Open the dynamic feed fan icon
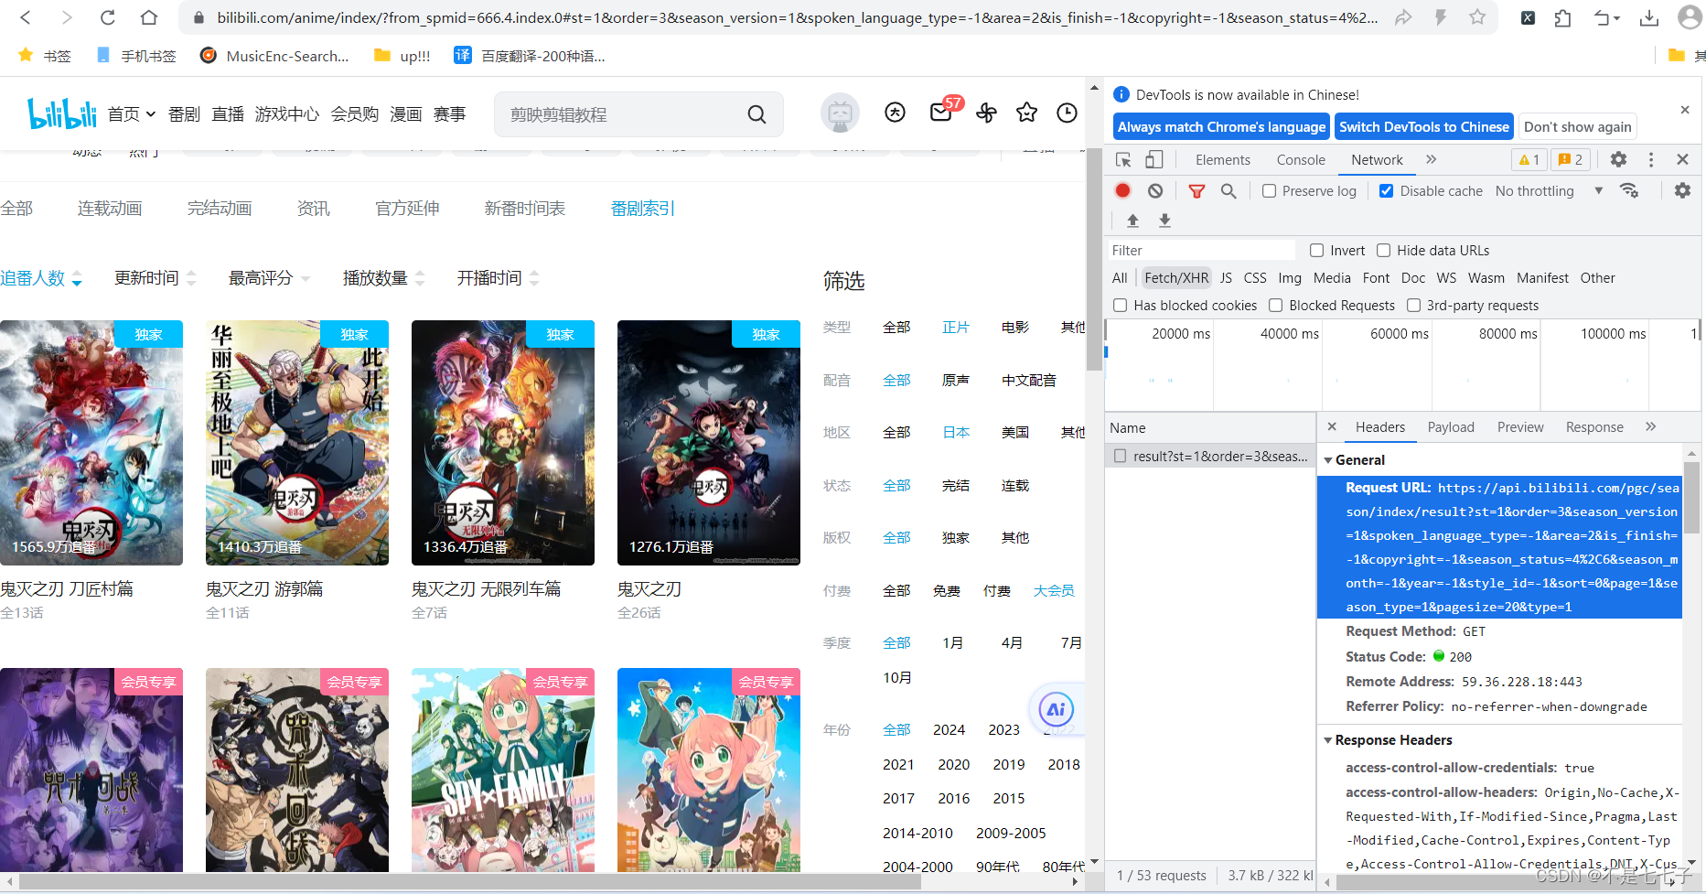Viewport: 1706px width, 894px height. tap(986, 113)
